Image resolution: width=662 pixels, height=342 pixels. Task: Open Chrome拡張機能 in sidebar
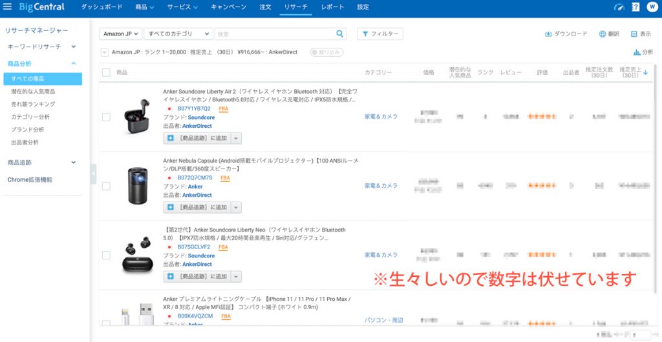[x=30, y=180]
